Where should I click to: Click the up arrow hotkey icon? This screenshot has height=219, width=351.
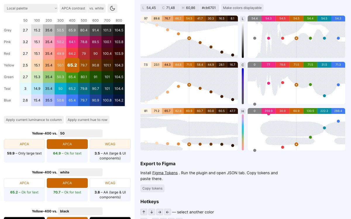(144, 212)
